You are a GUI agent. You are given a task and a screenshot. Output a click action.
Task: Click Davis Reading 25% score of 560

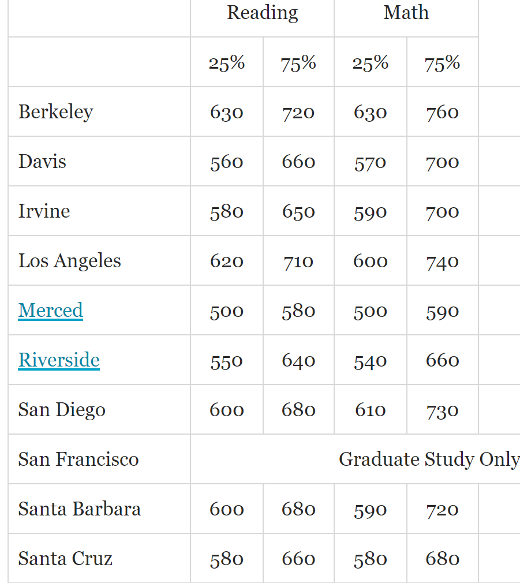tap(227, 162)
